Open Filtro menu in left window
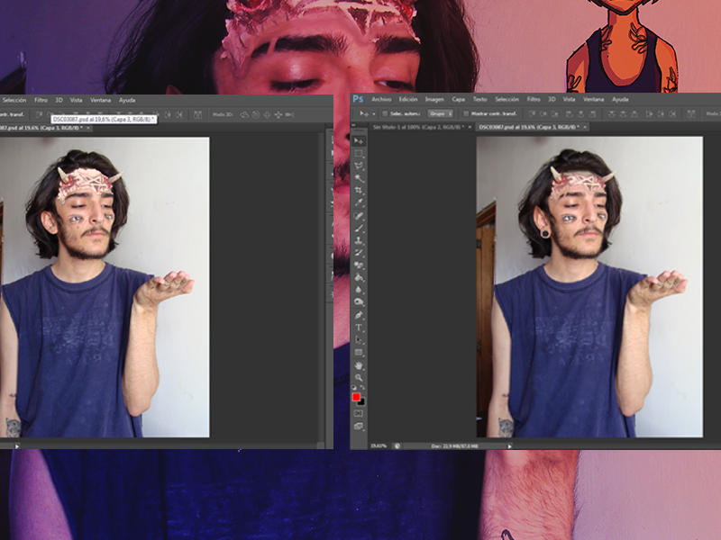Viewport: 721px width, 540px height. (x=41, y=100)
